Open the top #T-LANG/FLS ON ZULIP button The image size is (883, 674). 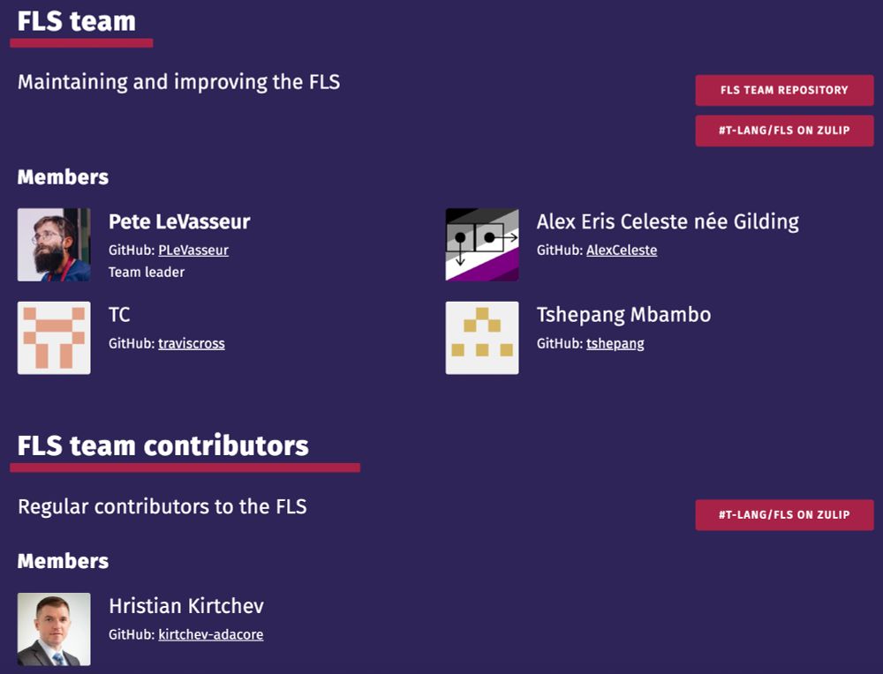784,131
